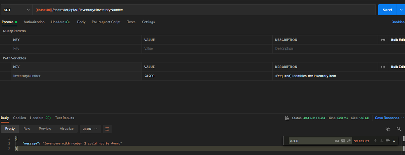Screen dimensions: 405x155
Task: Click the inventoryNumber key cell
Action: tap(76, 76)
